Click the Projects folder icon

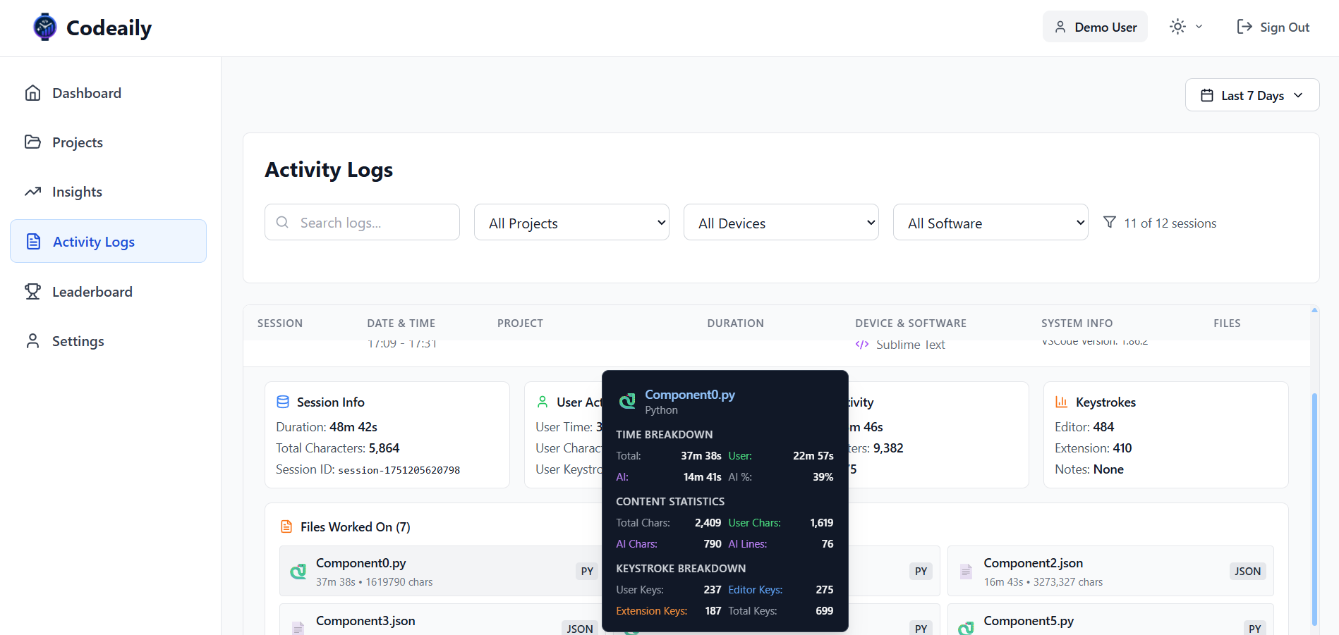pyautogui.click(x=32, y=142)
